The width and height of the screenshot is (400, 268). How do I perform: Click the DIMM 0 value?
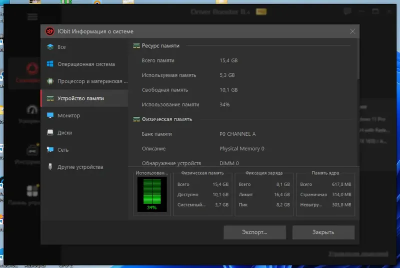[x=229, y=163]
